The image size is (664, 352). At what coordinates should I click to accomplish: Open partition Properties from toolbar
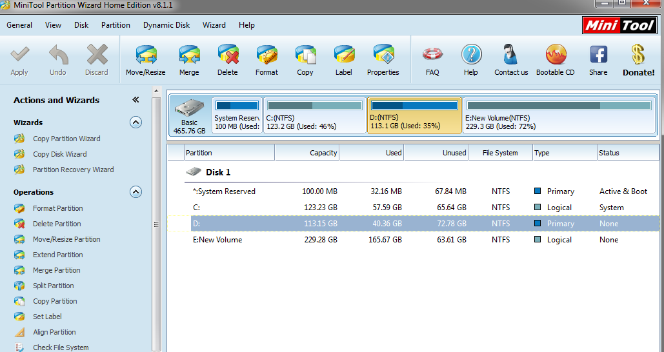point(383,55)
